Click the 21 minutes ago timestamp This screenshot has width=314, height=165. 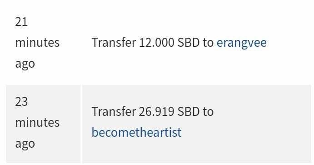pyautogui.click(x=37, y=43)
